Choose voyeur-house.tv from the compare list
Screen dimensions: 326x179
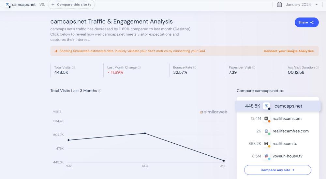287,156
